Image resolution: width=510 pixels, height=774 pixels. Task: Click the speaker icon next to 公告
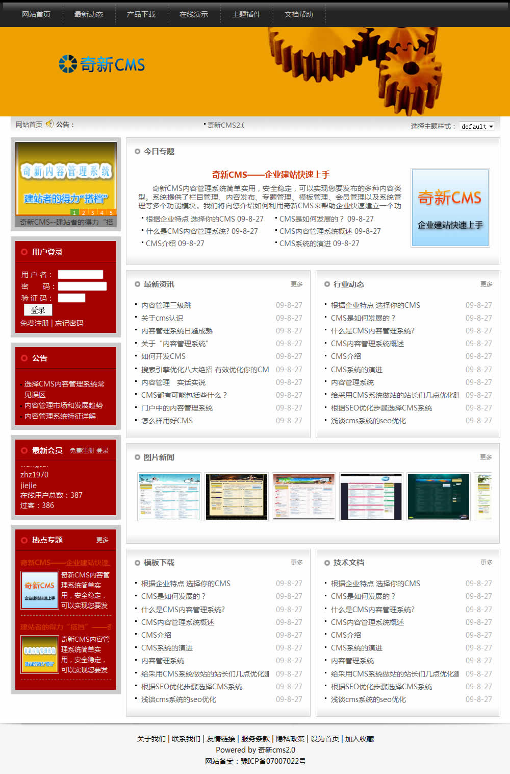[49, 124]
